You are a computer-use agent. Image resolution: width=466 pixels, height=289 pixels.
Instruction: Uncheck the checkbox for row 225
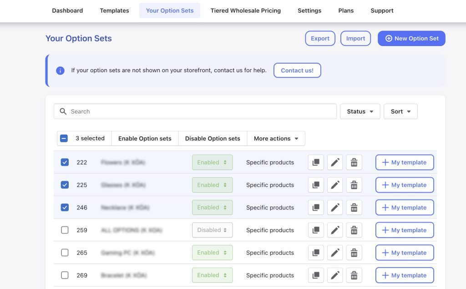click(65, 185)
